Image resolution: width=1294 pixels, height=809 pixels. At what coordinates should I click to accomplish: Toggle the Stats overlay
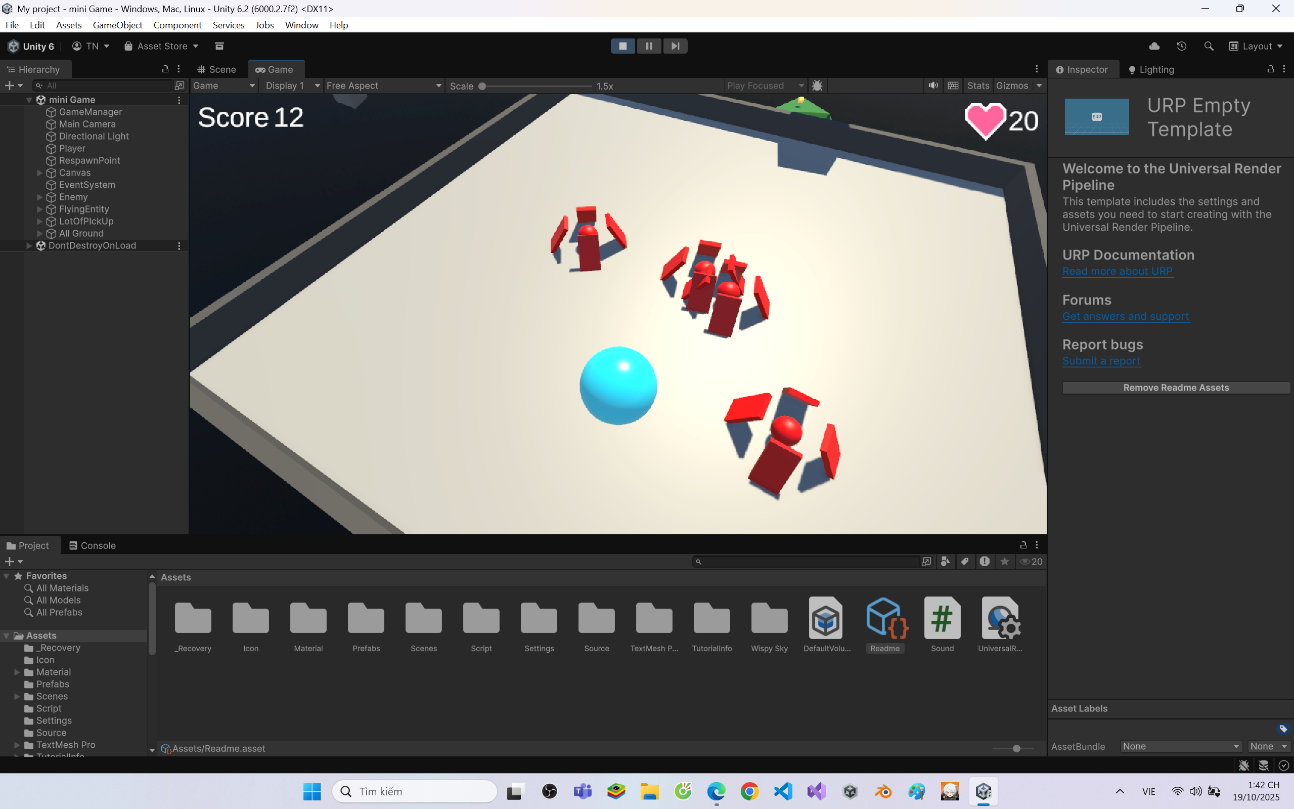point(978,86)
